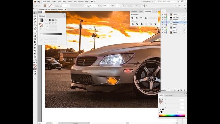220x124 pixels.
Task: Click Minus Front in Pathfinder
Action: (x=137, y=18)
